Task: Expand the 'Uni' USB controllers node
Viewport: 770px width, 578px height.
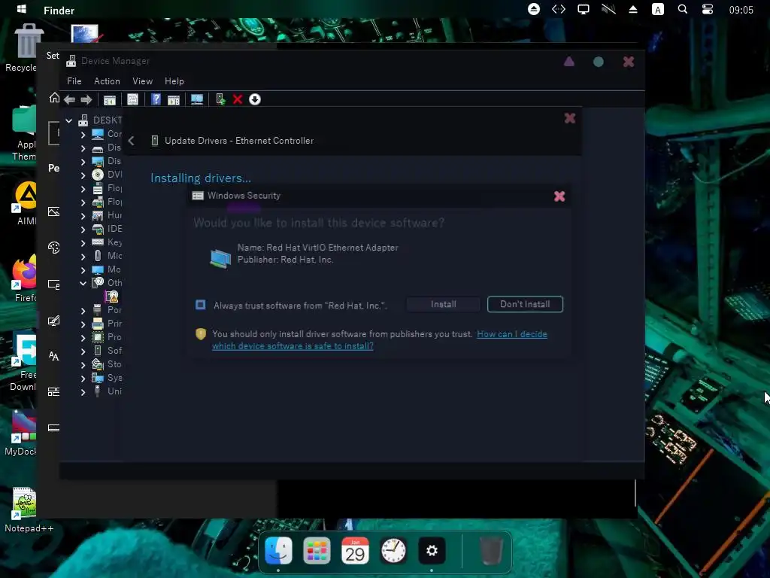Action: 83,392
